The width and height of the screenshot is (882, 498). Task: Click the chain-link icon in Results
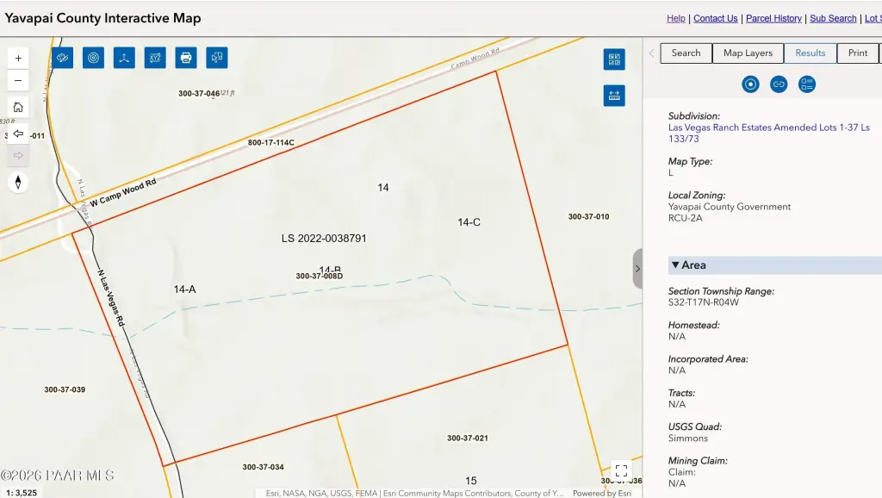click(x=779, y=84)
